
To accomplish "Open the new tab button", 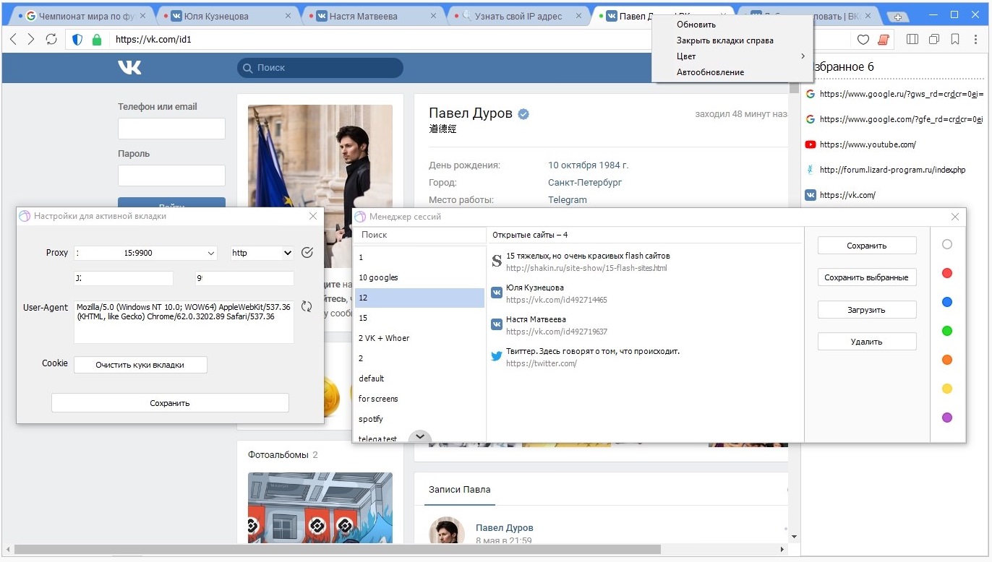I will [897, 17].
